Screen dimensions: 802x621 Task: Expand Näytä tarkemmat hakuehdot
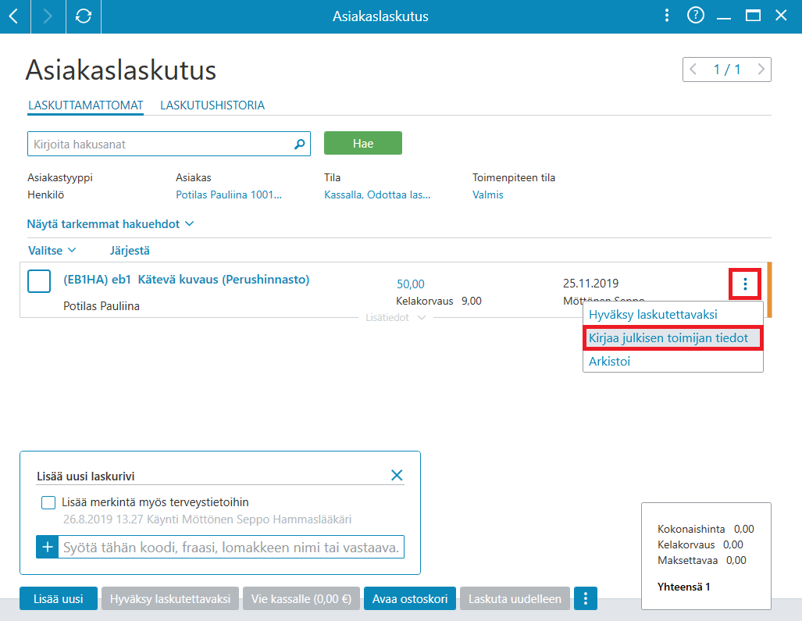110,224
